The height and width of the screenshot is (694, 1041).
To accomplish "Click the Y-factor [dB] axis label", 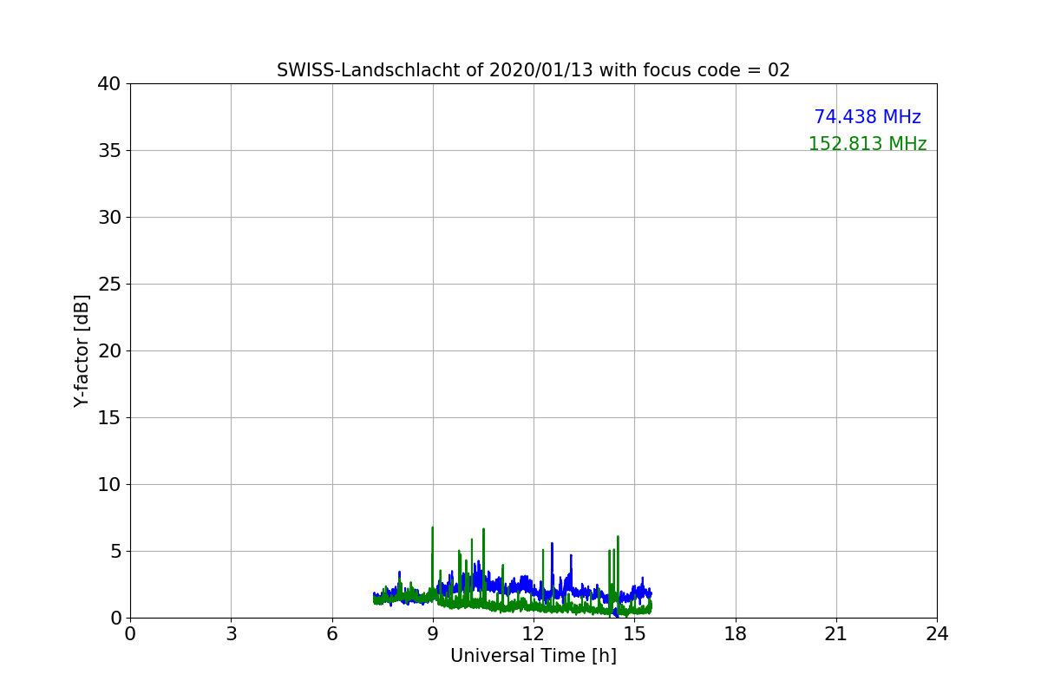I will [x=82, y=350].
